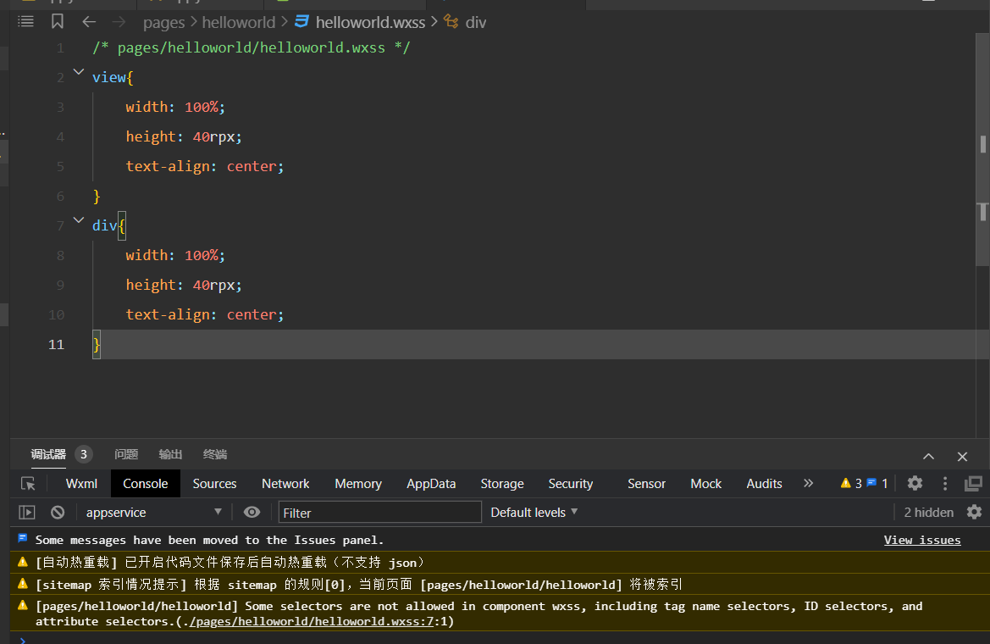Expand the Default levels dropdown
990x644 pixels.
534,512
